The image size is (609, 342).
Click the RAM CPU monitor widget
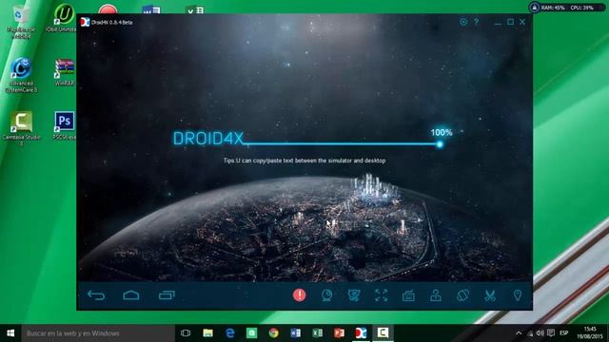[x=567, y=8]
